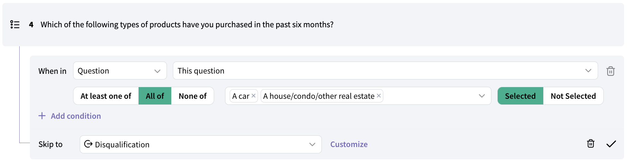
Task: Click the question 4 title header
Action: click(x=187, y=25)
